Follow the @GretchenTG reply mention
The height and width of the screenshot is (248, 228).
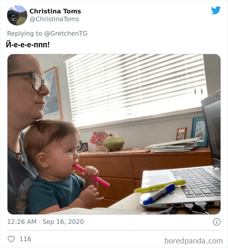(x=66, y=34)
